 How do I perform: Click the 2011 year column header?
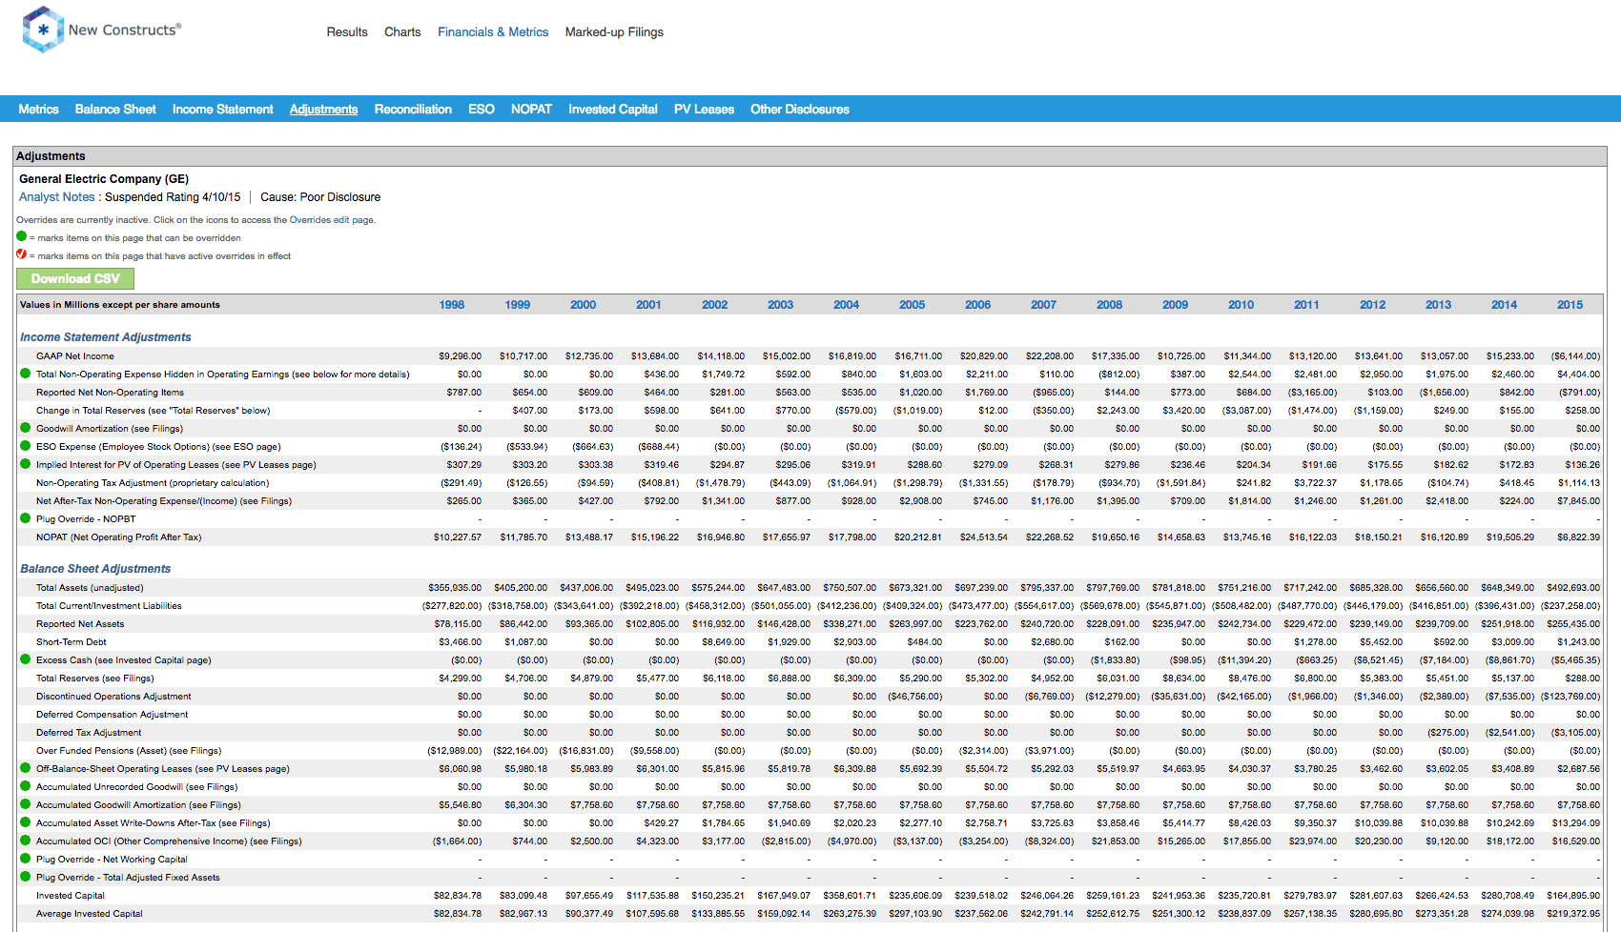(x=1307, y=304)
